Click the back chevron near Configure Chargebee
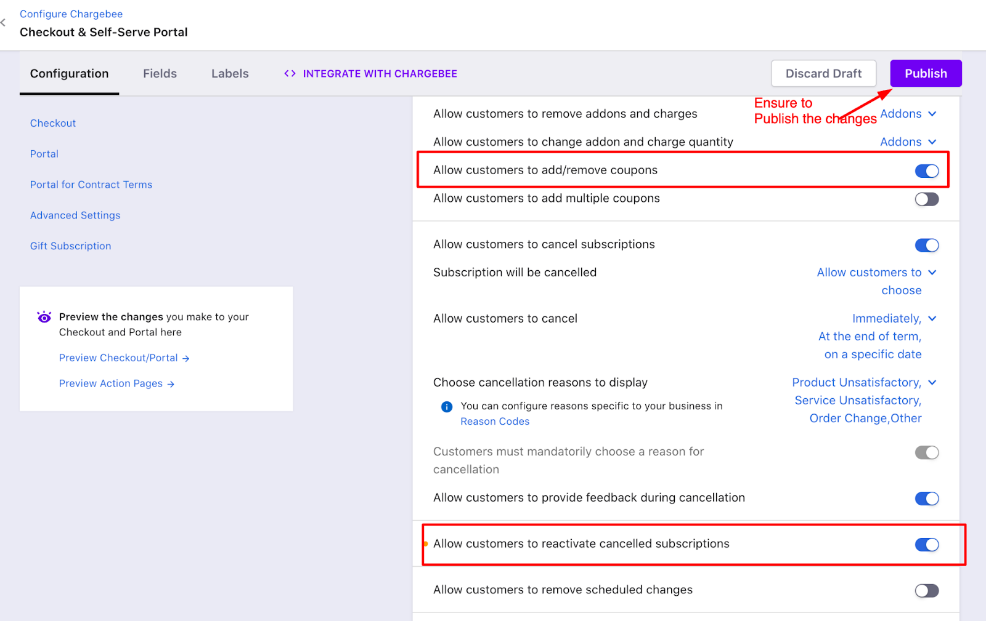 (4, 23)
